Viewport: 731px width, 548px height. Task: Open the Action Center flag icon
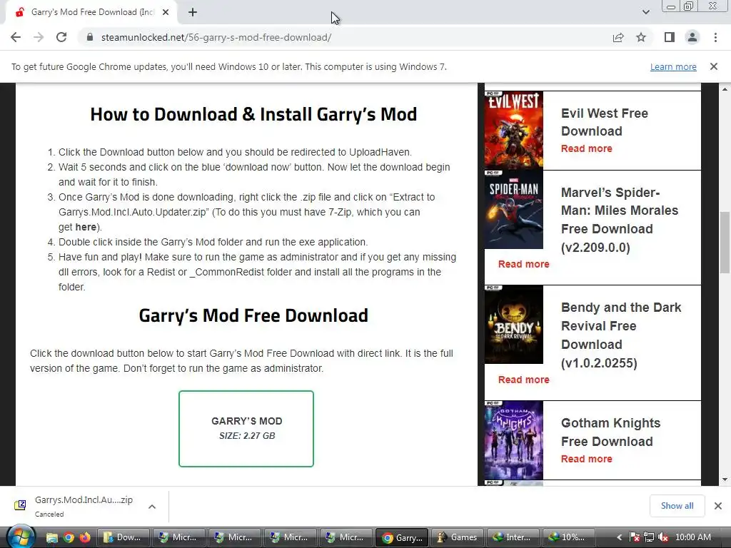tap(635, 537)
